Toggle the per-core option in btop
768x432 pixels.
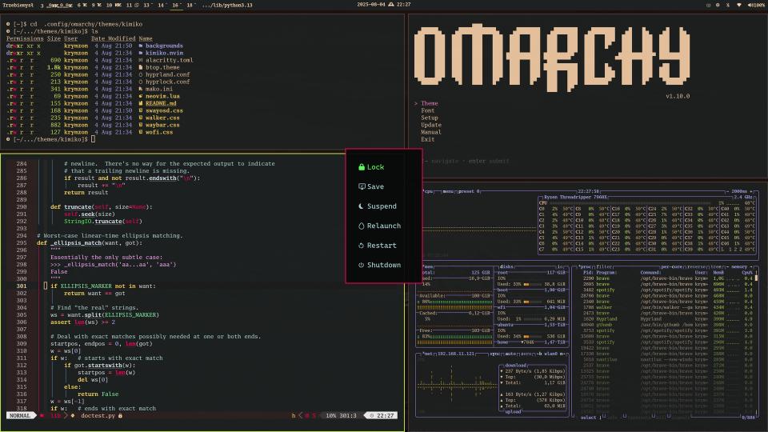pyautogui.click(x=671, y=267)
